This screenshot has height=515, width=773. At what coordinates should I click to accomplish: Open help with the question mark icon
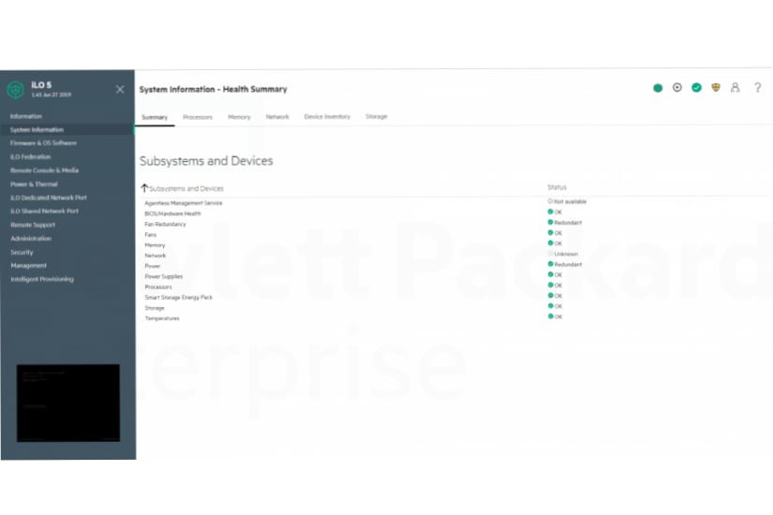[757, 88]
